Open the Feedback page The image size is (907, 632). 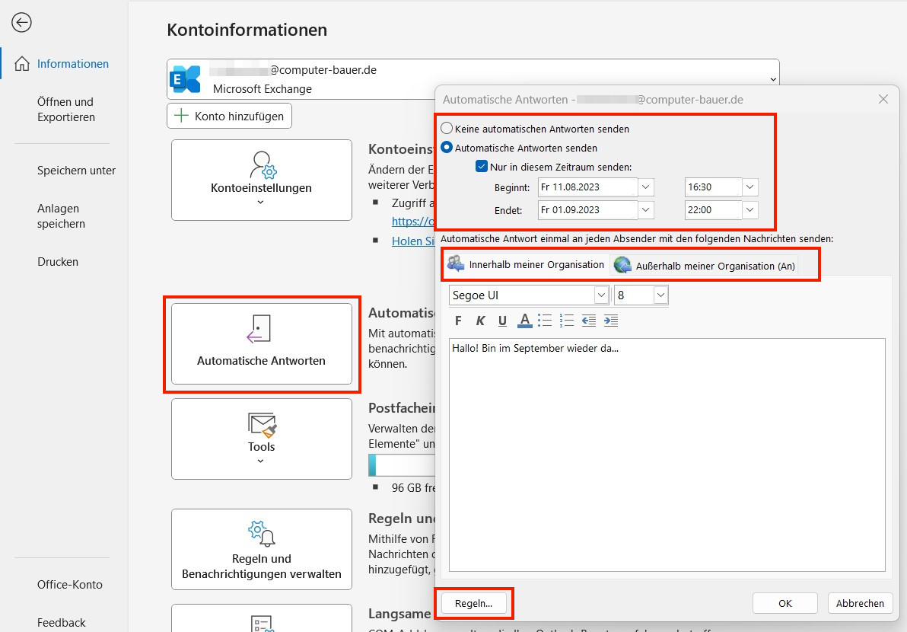pyautogui.click(x=62, y=623)
